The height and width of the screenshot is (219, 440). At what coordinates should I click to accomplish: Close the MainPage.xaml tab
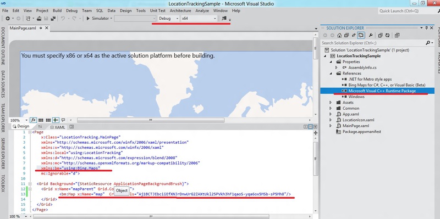click(x=47, y=28)
